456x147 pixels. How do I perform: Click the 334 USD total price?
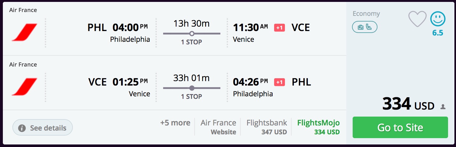coord(408,104)
